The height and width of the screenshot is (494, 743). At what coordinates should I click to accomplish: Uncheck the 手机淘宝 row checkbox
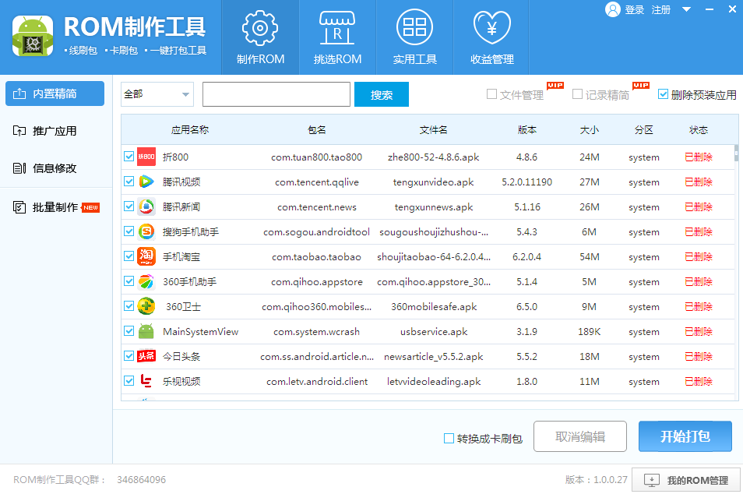point(129,256)
